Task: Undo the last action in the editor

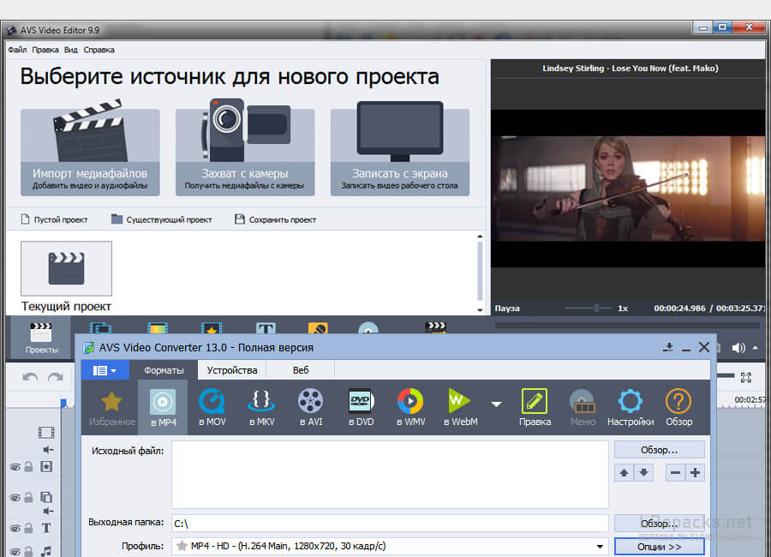Action: pos(30,377)
